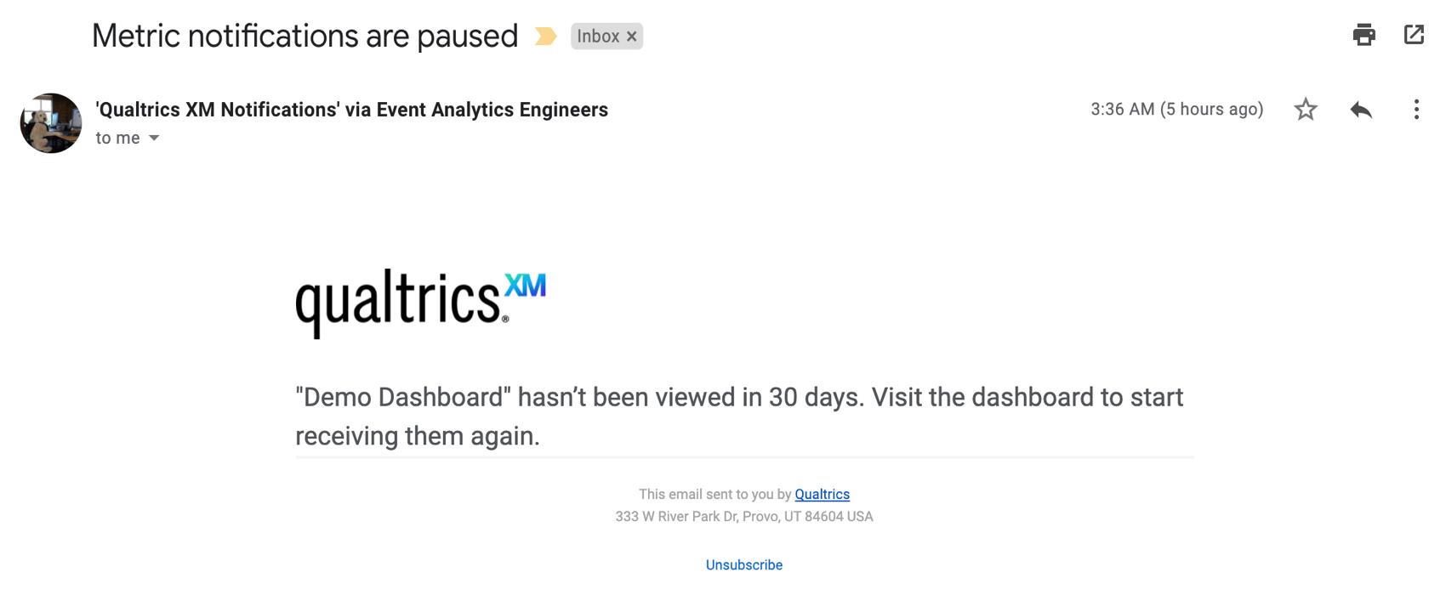Select the Inbox label chip
Image resolution: width=1446 pixels, height=595 pixels.
click(x=598, y=36)
